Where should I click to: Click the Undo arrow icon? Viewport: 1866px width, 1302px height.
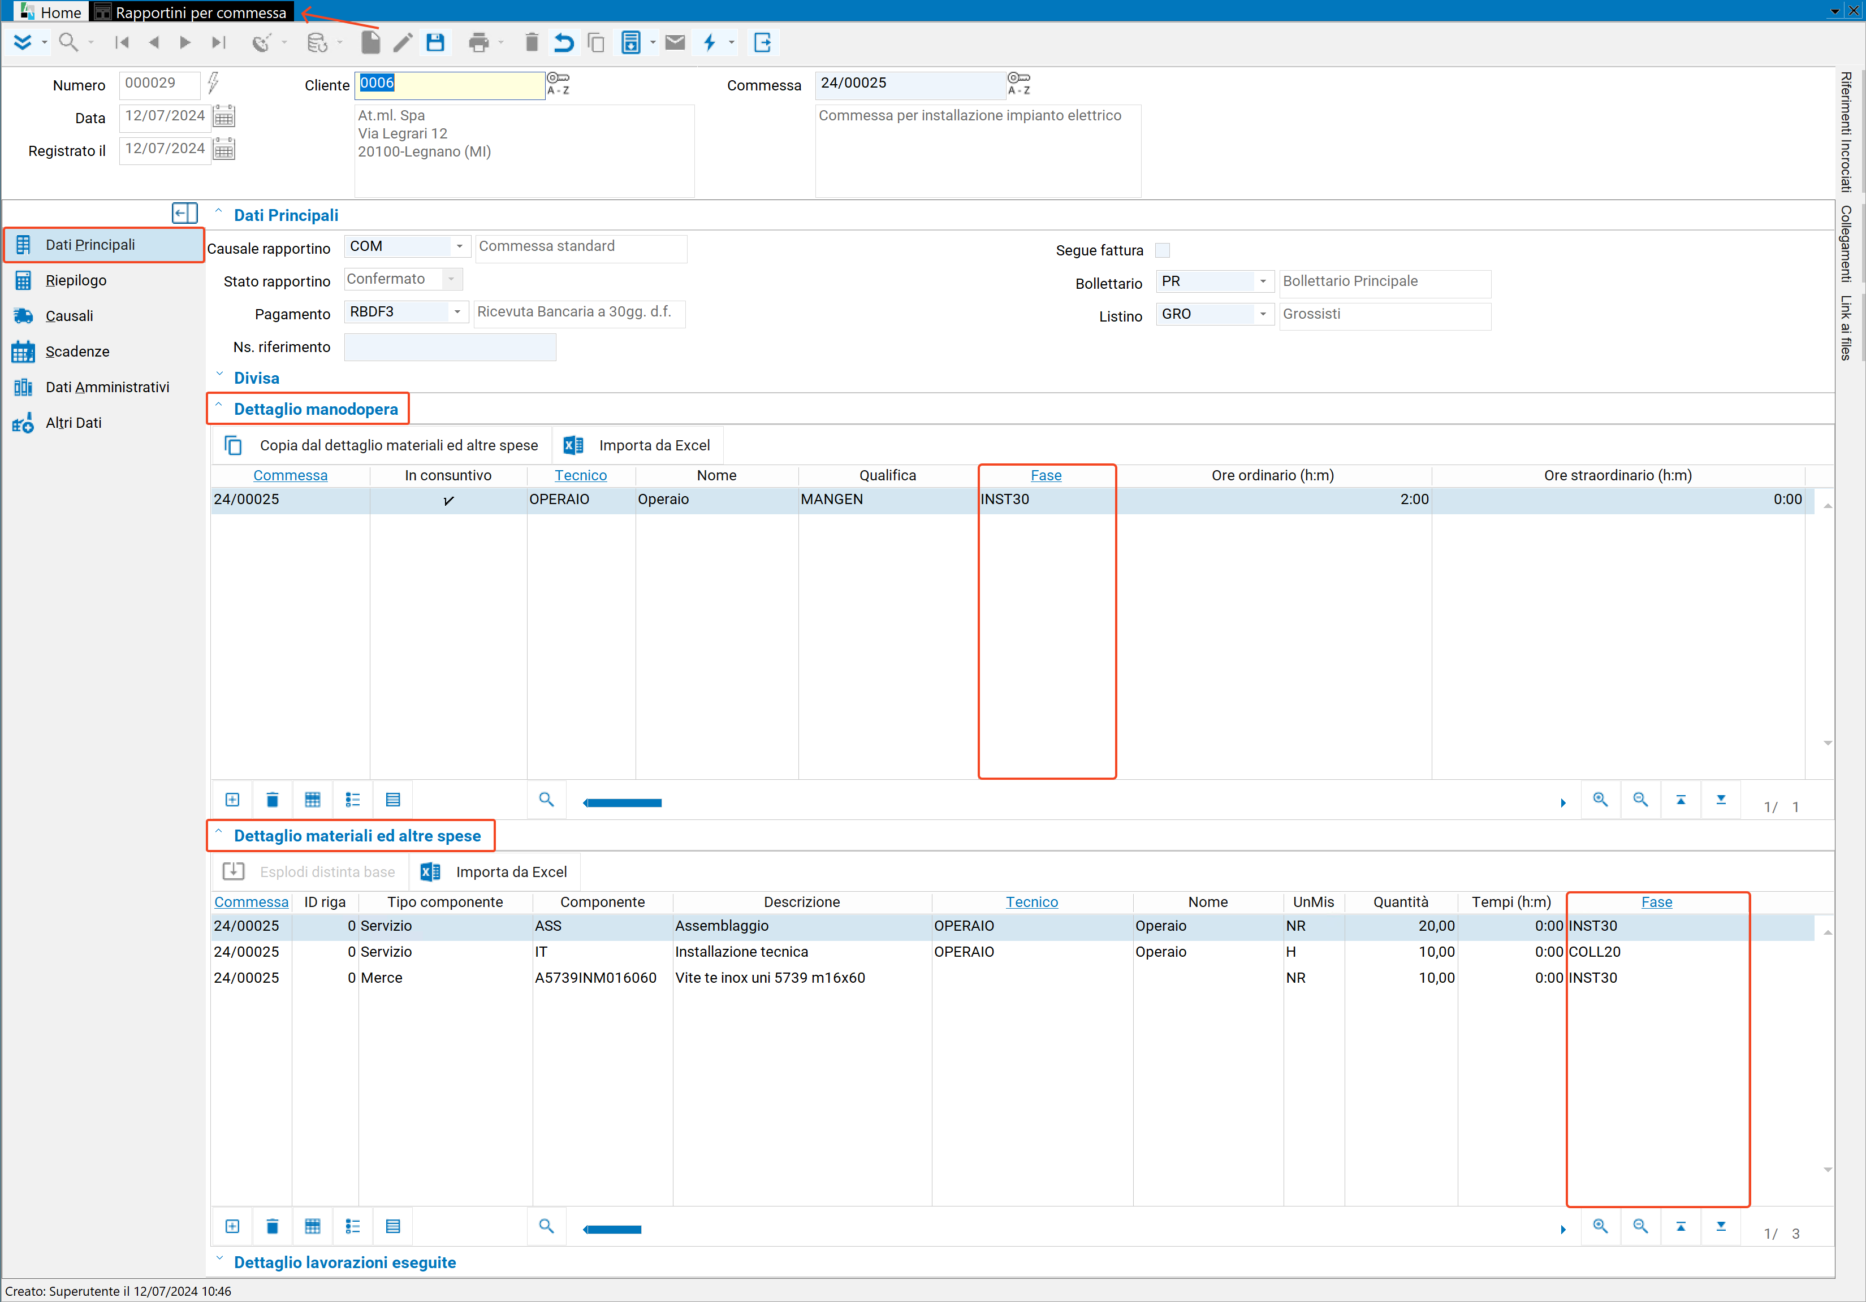(x=563, y=42)
